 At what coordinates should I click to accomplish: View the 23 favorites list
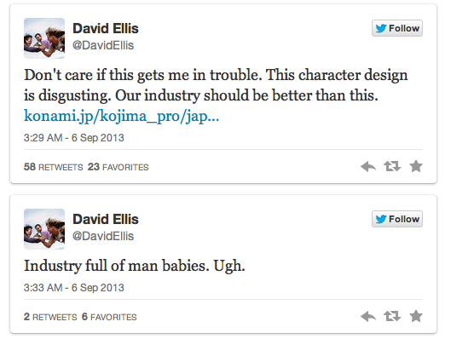click(119, 167)
